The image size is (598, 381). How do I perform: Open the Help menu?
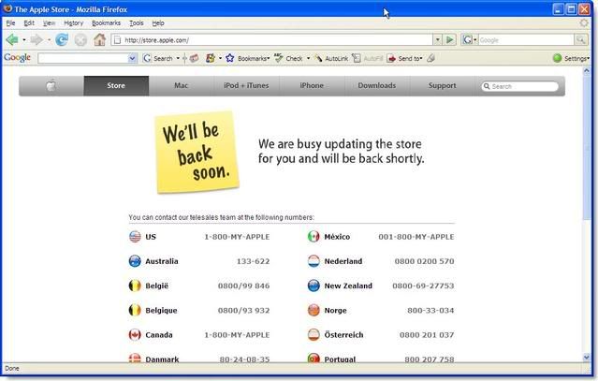tap(158, 23)
